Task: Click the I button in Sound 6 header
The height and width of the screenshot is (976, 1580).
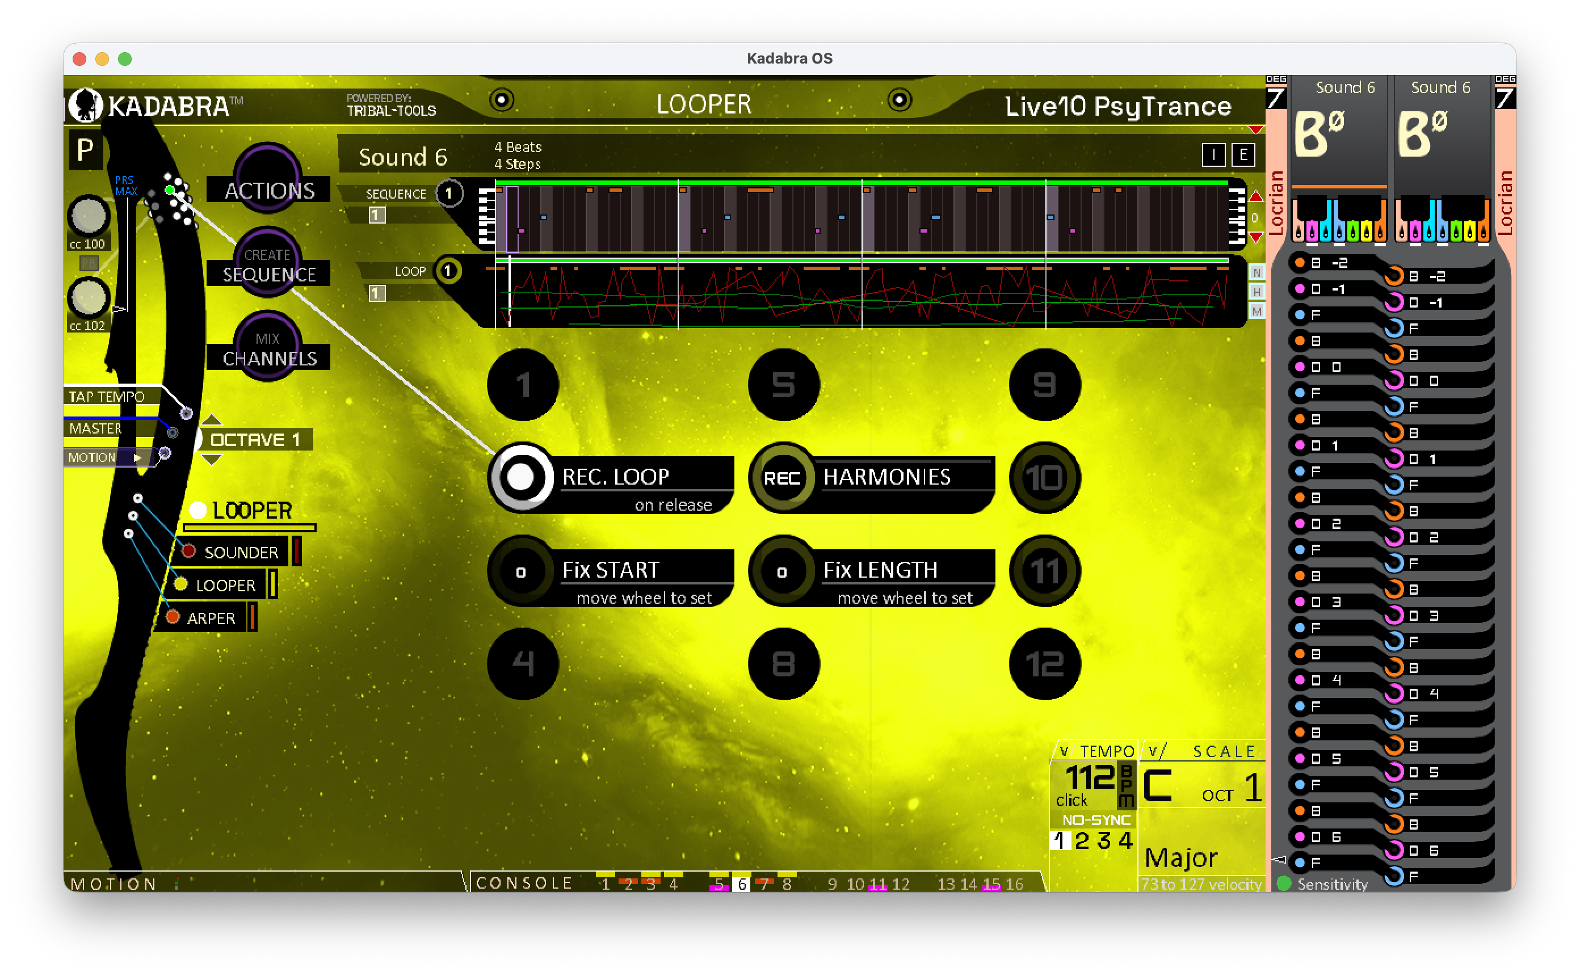Action: point(1213,155)
